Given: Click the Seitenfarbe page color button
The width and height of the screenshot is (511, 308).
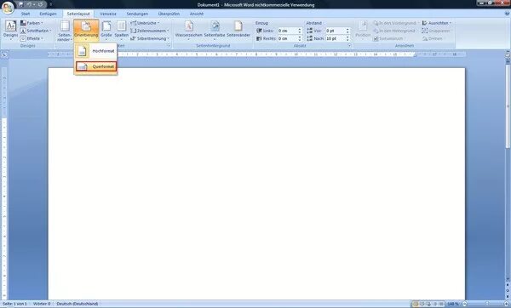Looking at the screenshot, I should click(x=215, y=30).
